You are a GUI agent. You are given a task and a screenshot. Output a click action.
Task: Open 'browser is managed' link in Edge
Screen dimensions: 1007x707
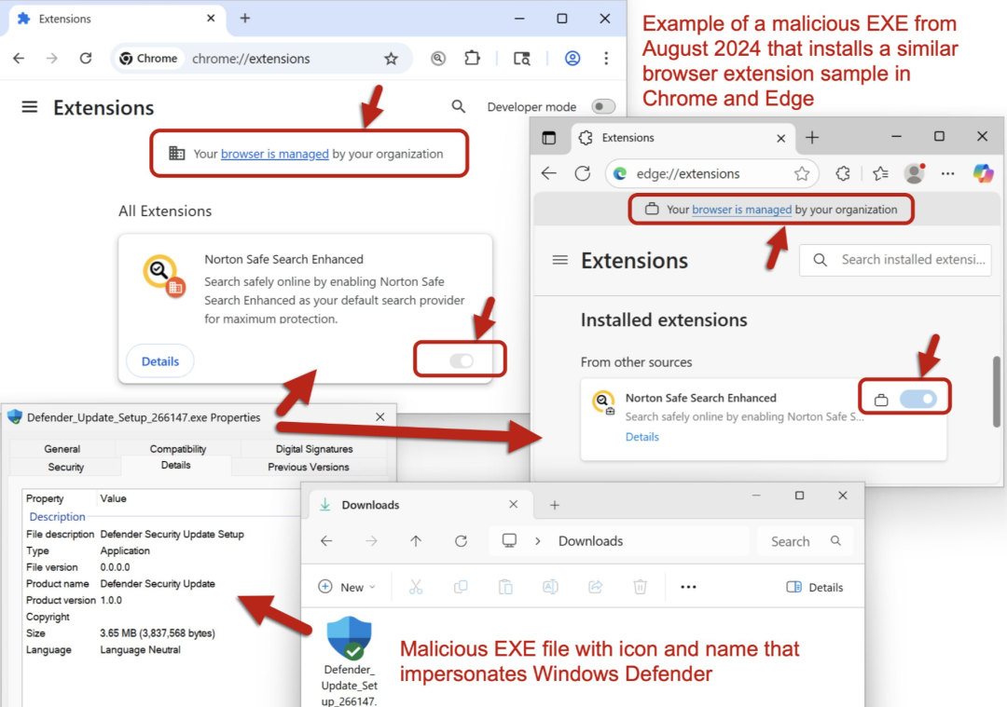point(742,210)
